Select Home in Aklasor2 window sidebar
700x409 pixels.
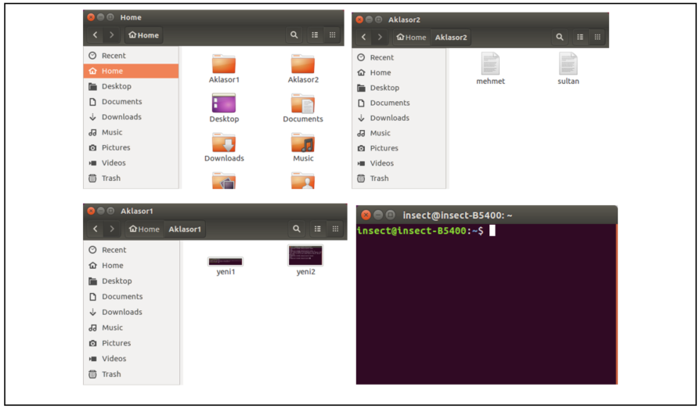pyautogui.click(x=399, y=72)
